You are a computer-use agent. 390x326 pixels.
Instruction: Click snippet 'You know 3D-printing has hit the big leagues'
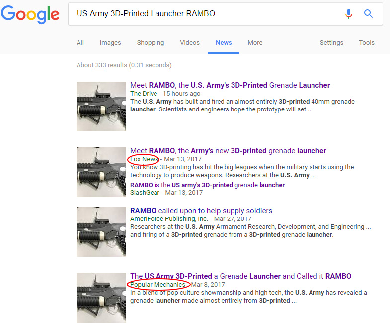(242, 171)
